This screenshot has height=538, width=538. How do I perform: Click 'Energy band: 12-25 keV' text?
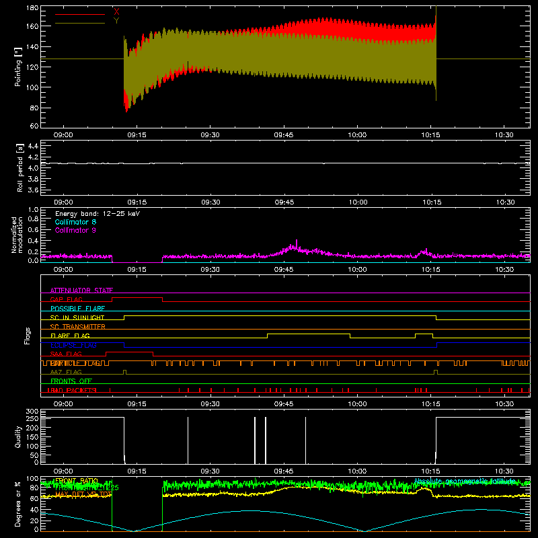pyautogui.click(x=98, y=214)
